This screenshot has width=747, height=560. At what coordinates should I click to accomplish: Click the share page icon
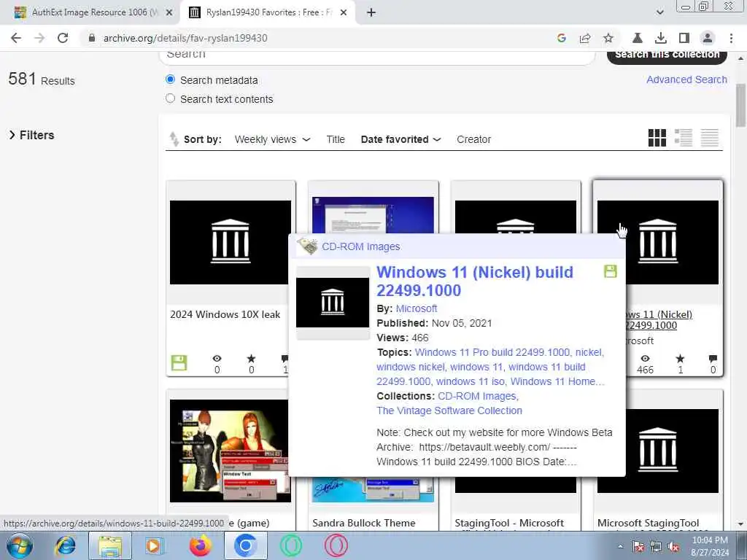click(x=584, y=38)
